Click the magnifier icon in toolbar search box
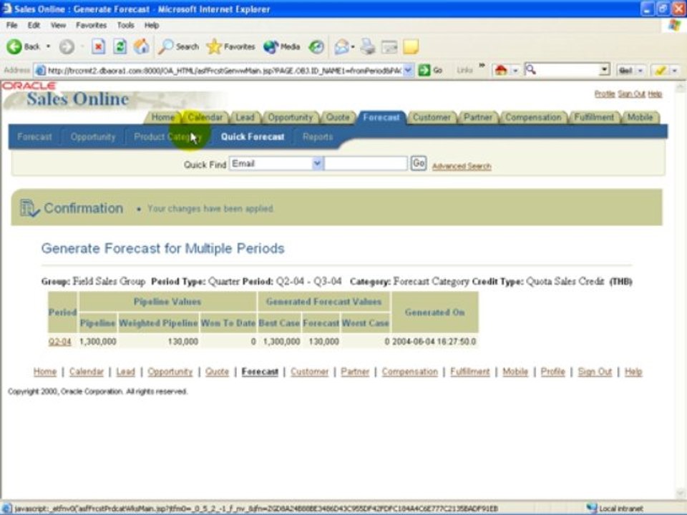This screenshot has width=687, height=515. 530,69
